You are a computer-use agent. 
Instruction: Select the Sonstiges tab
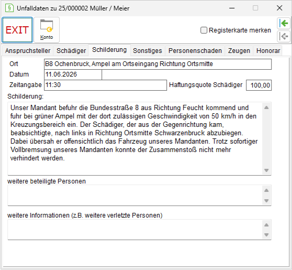click(148, 50)
